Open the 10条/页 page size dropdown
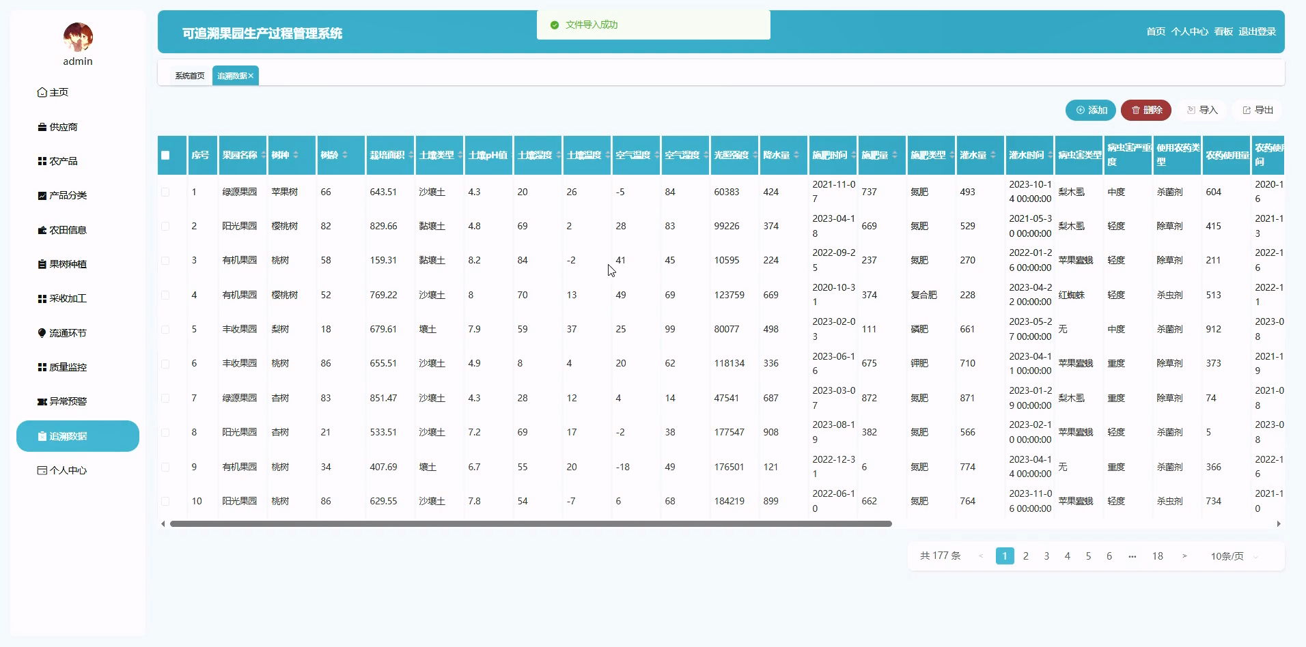1306x647 pixels. click(1234, 556)
